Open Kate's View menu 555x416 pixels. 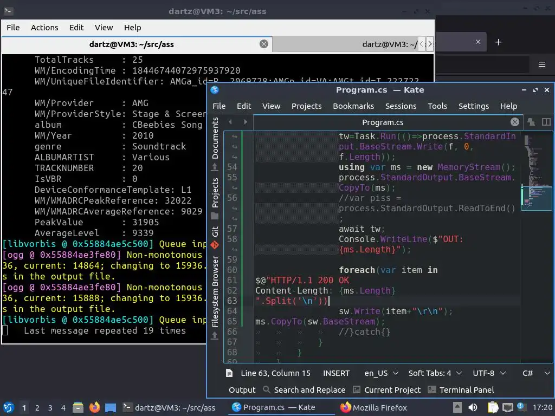pos(271,106)
